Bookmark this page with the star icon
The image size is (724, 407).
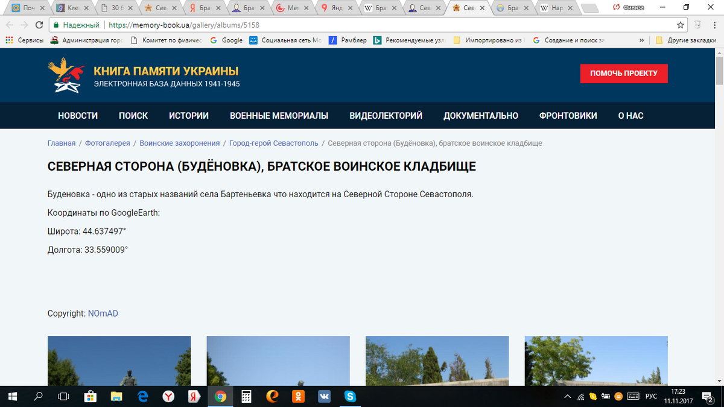point(681,25)
